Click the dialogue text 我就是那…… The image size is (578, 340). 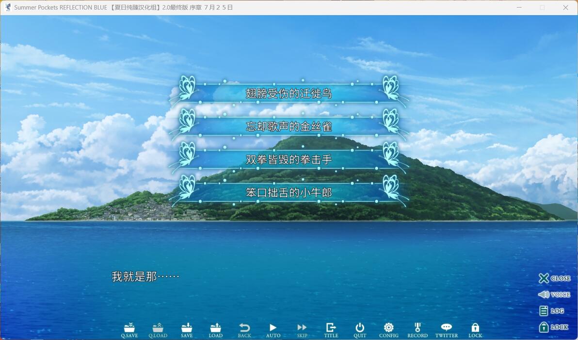point(145,277)
